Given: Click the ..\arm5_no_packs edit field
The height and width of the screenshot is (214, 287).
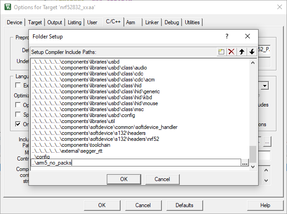Looking at the screenshot, I should click(136, 163).
